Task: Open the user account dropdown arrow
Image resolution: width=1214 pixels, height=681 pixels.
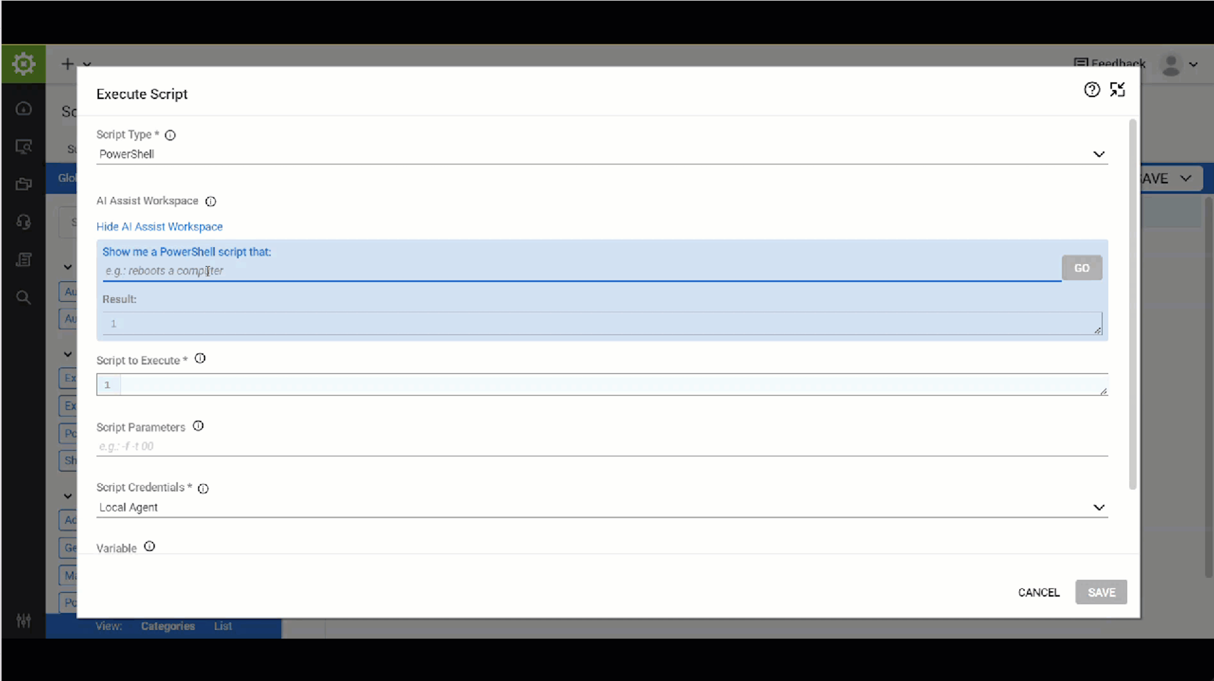Action: click(x=1193, y=65)
